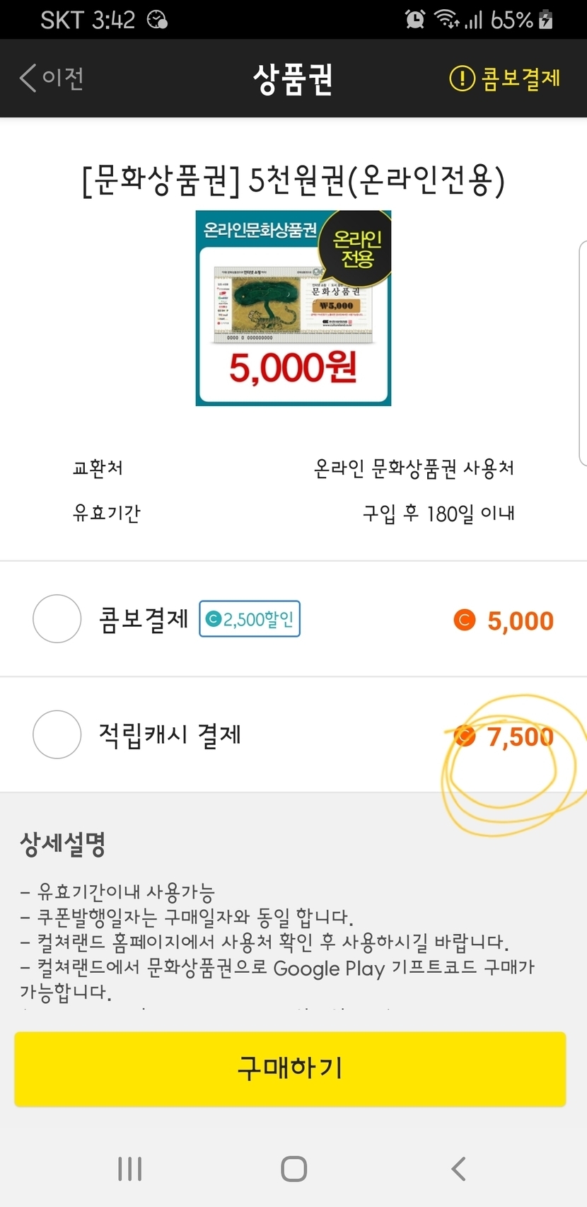Tap the 상품권 page title
Image resolution: width=587 pixels, height=1207 pixels.
pyautogui.click(x=293, y=79)
